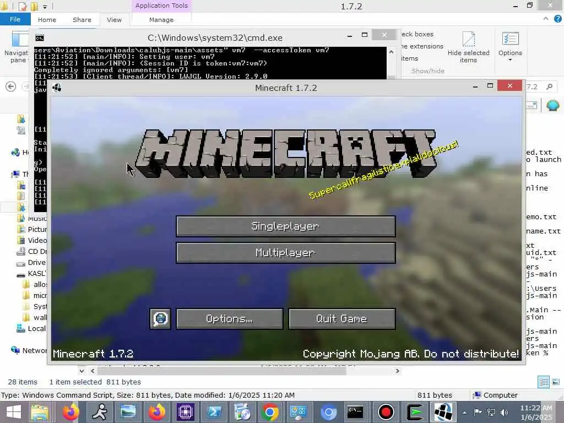
Task: Click Explorer horizontal scrollbar right arrow
Action: pyautogui.click(x=397, y=371)
